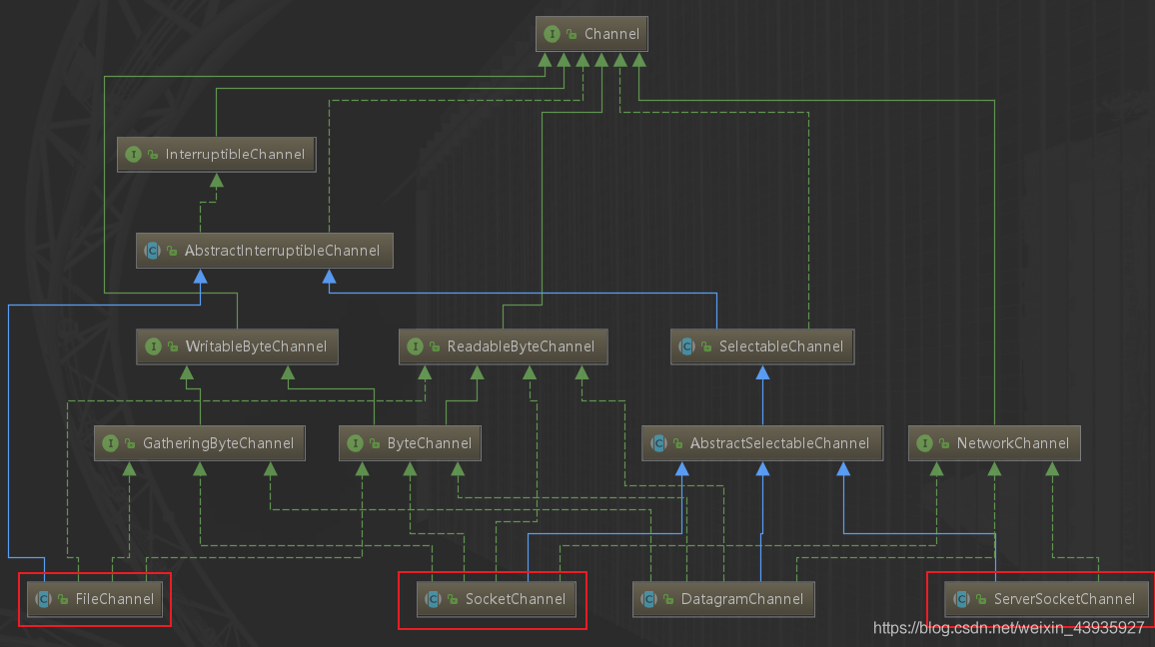Click the NetworkChannel label text
This screenshot has height=647, width=1155.
tap(1012, 443)
